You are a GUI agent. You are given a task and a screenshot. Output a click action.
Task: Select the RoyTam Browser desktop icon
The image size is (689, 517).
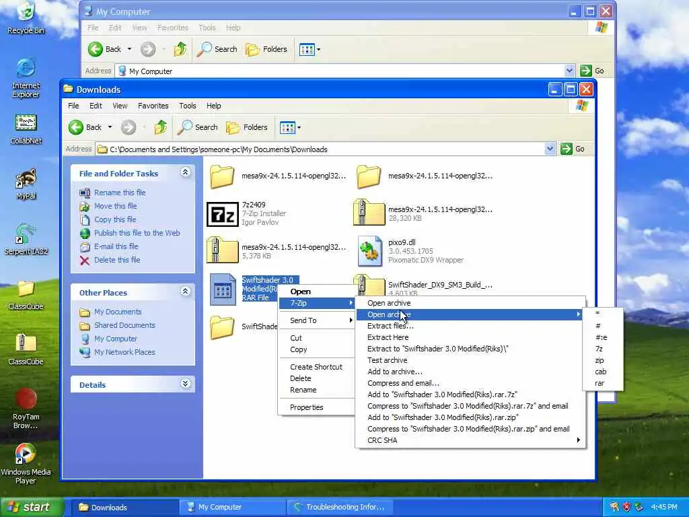(26, 409)
